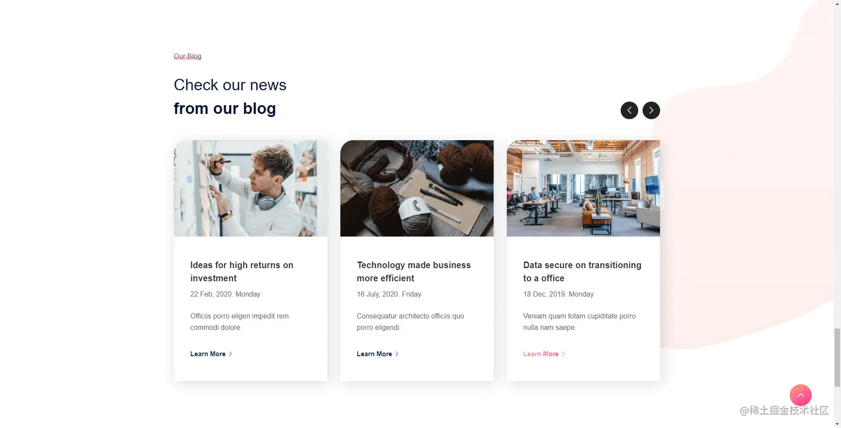Click the pink scroll-to-top button
The image size is (841, 428).
(x=800, y=395)
